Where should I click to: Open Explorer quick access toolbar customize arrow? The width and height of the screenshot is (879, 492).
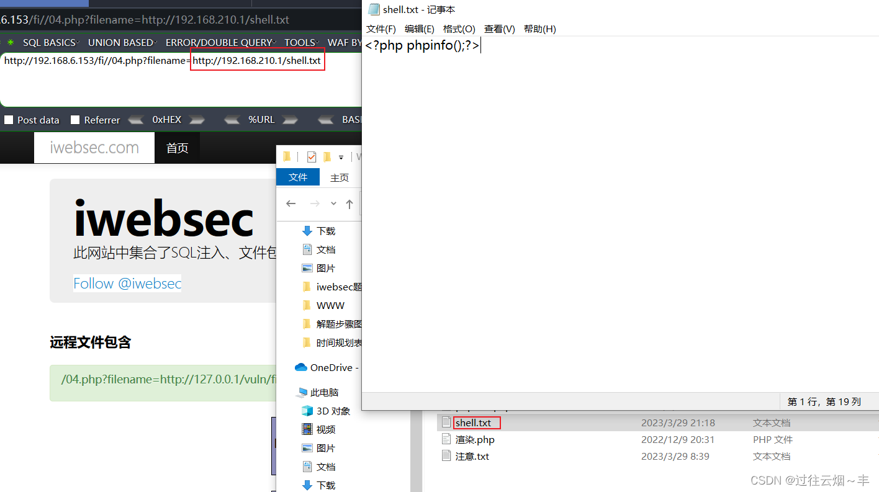[x=341, y=158]
